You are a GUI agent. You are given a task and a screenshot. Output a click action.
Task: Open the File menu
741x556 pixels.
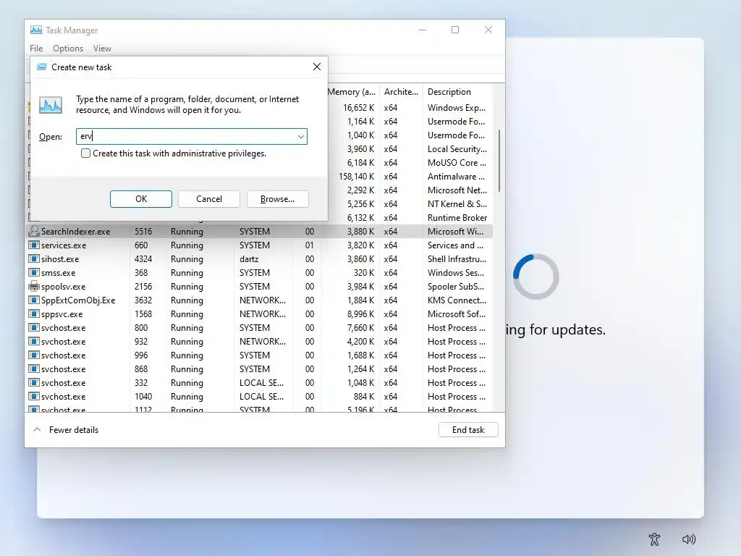coord(36,49)
